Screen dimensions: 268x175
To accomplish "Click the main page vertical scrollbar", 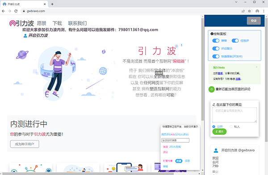I will click(202, 69).
